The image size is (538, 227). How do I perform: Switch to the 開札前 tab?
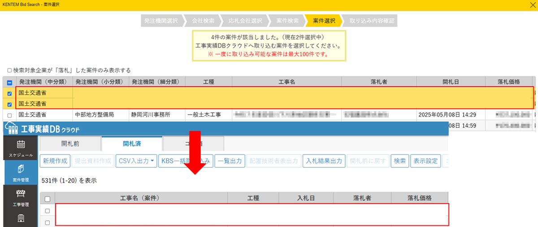click(x=70, y=143)
